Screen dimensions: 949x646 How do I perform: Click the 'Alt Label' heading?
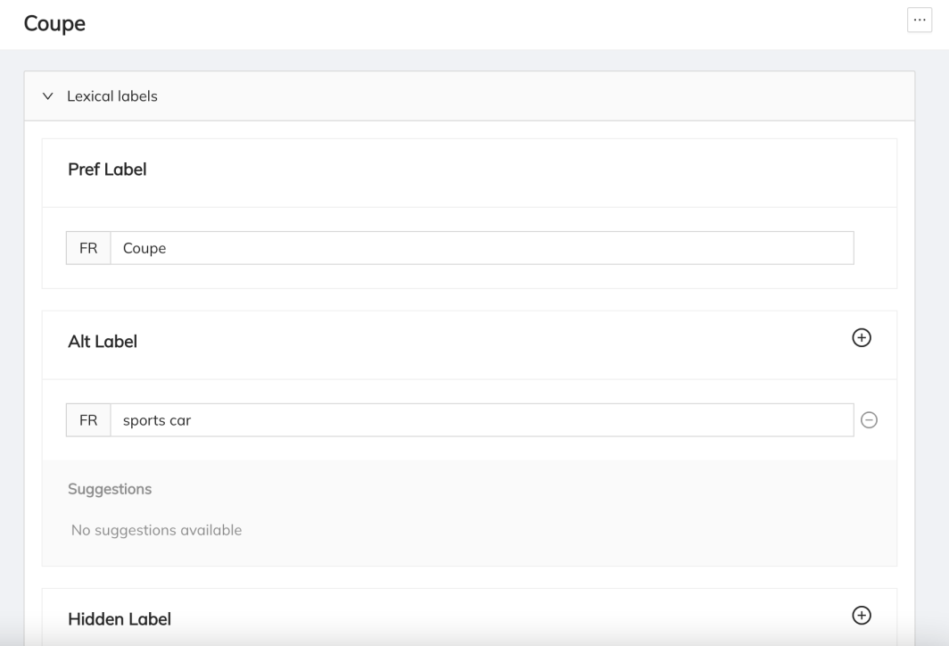pos(103,342)
